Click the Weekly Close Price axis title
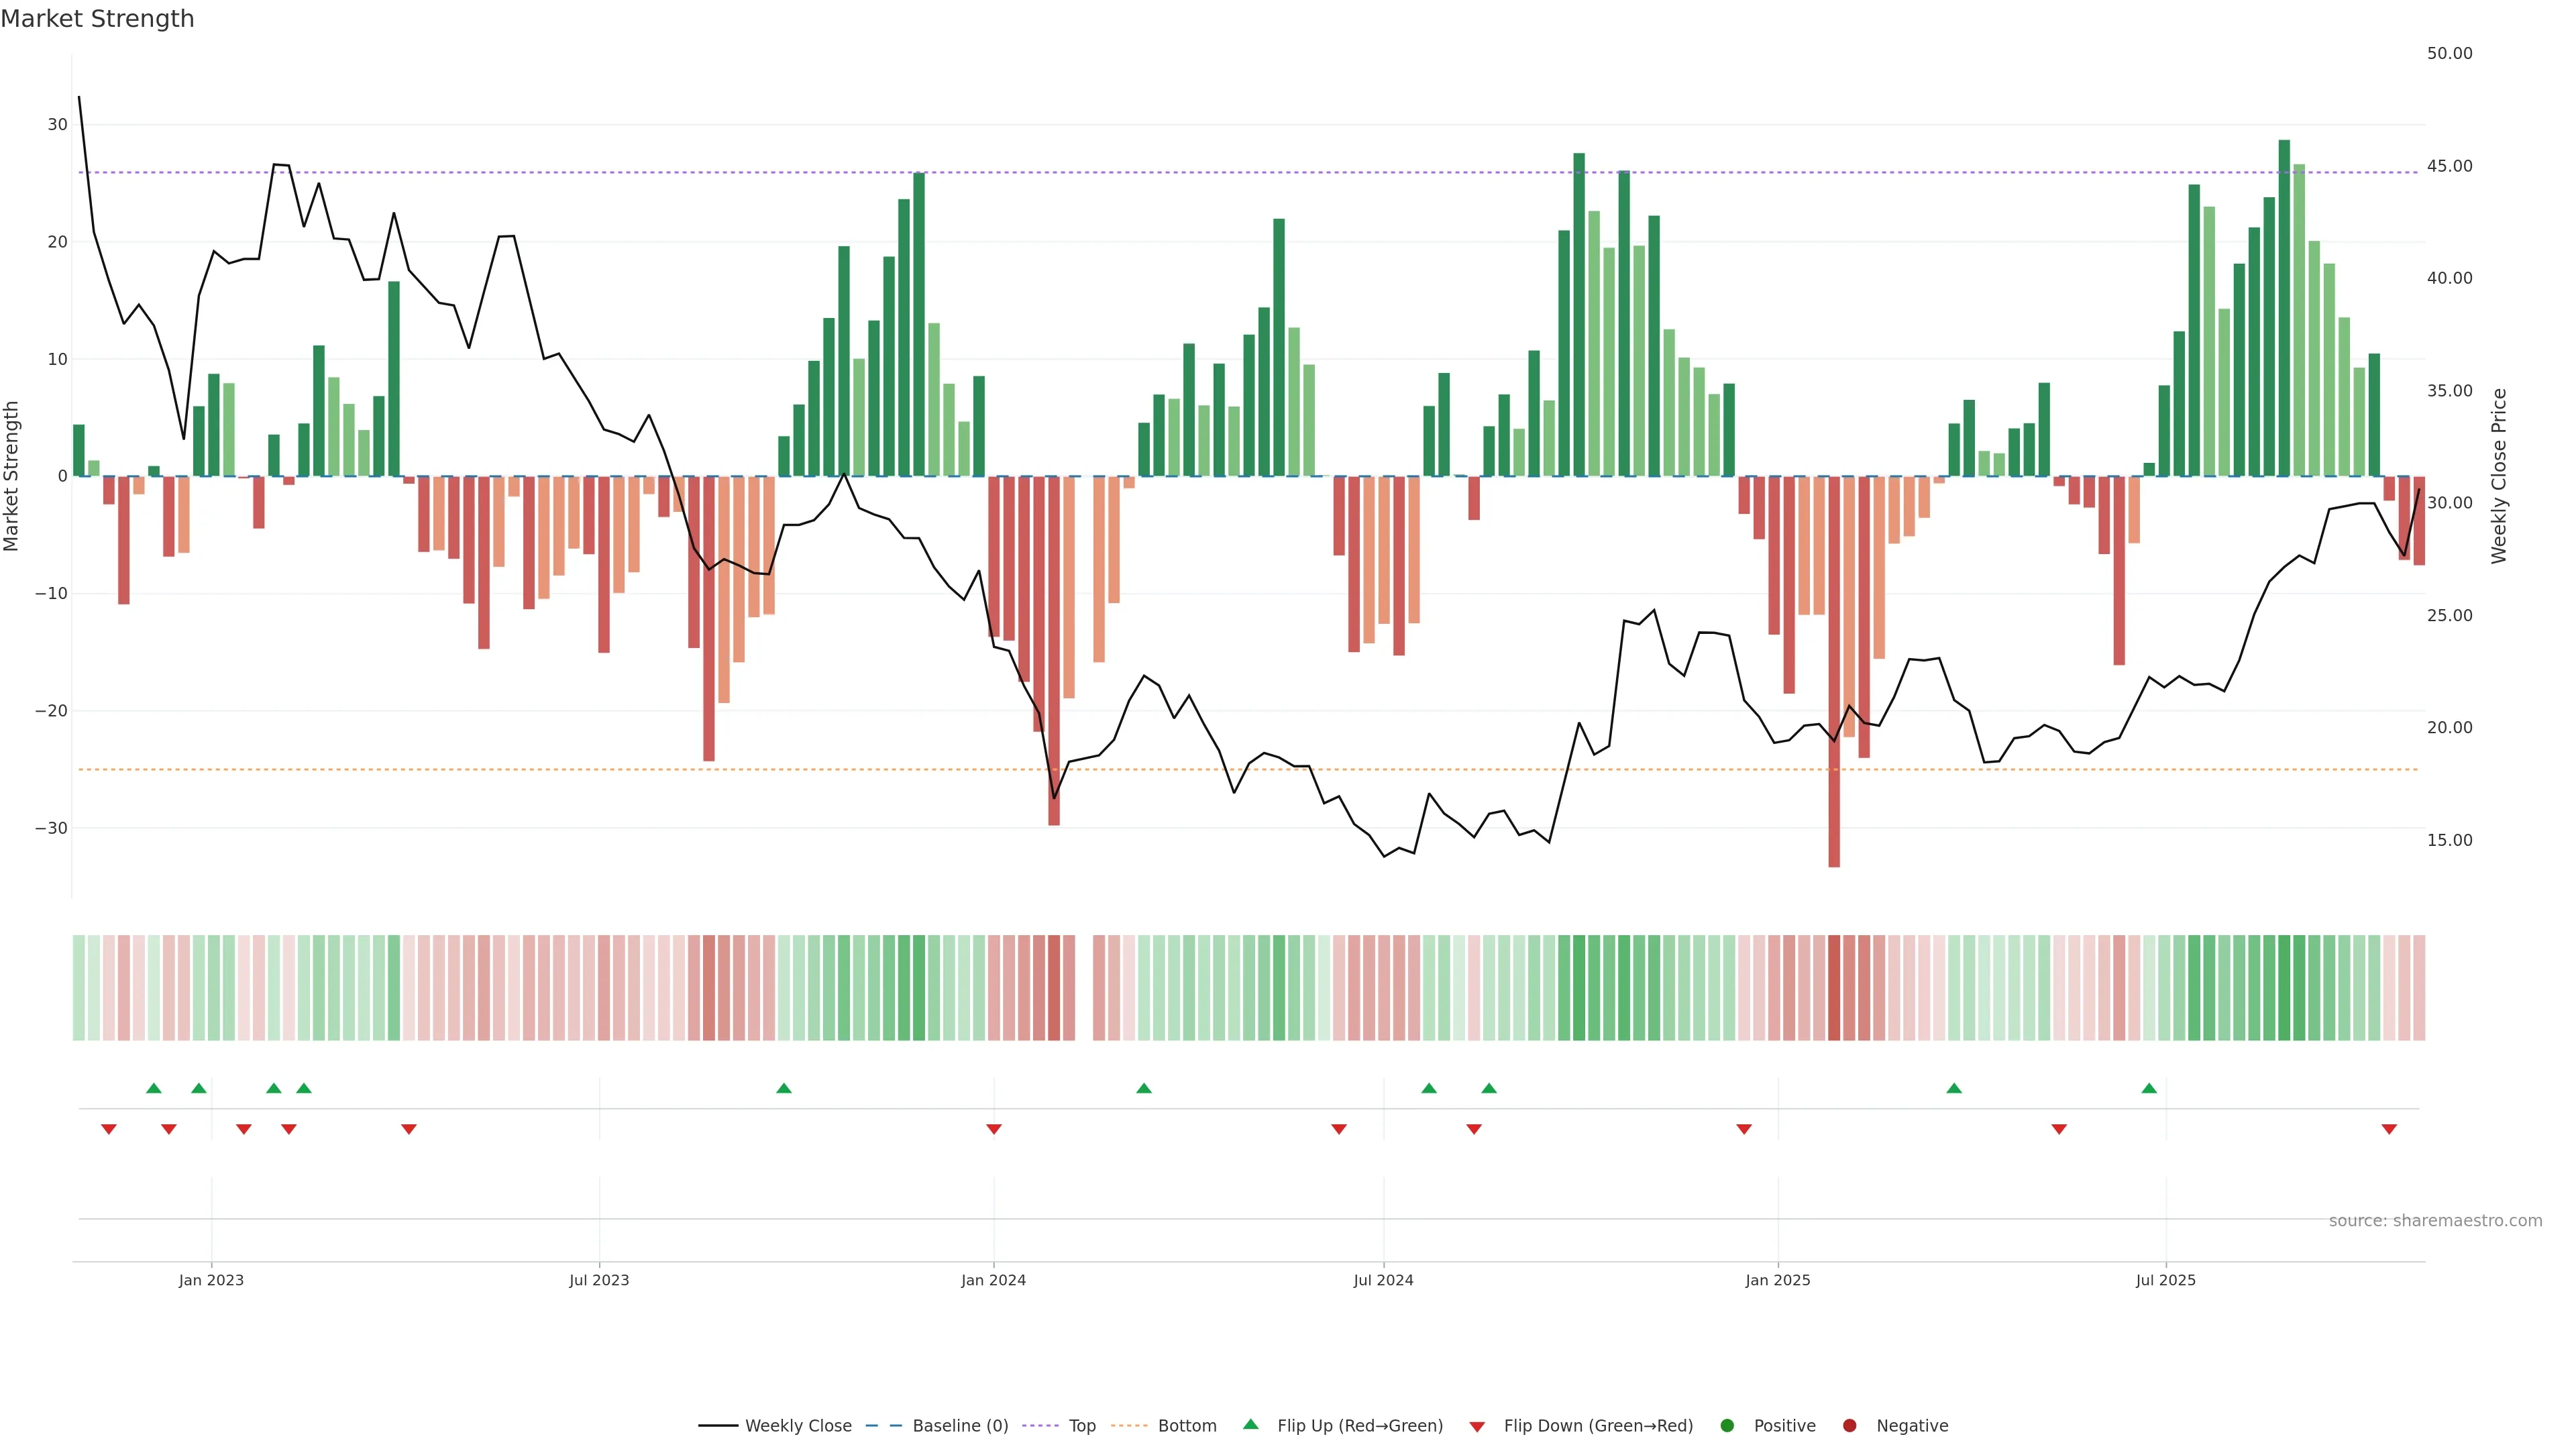2576x1449 pixels. [2499, 476]
